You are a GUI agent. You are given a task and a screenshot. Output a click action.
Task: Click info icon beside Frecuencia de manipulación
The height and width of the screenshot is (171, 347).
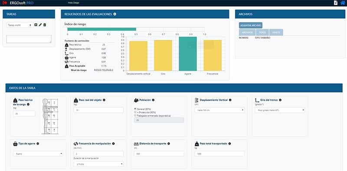point(113,144)
